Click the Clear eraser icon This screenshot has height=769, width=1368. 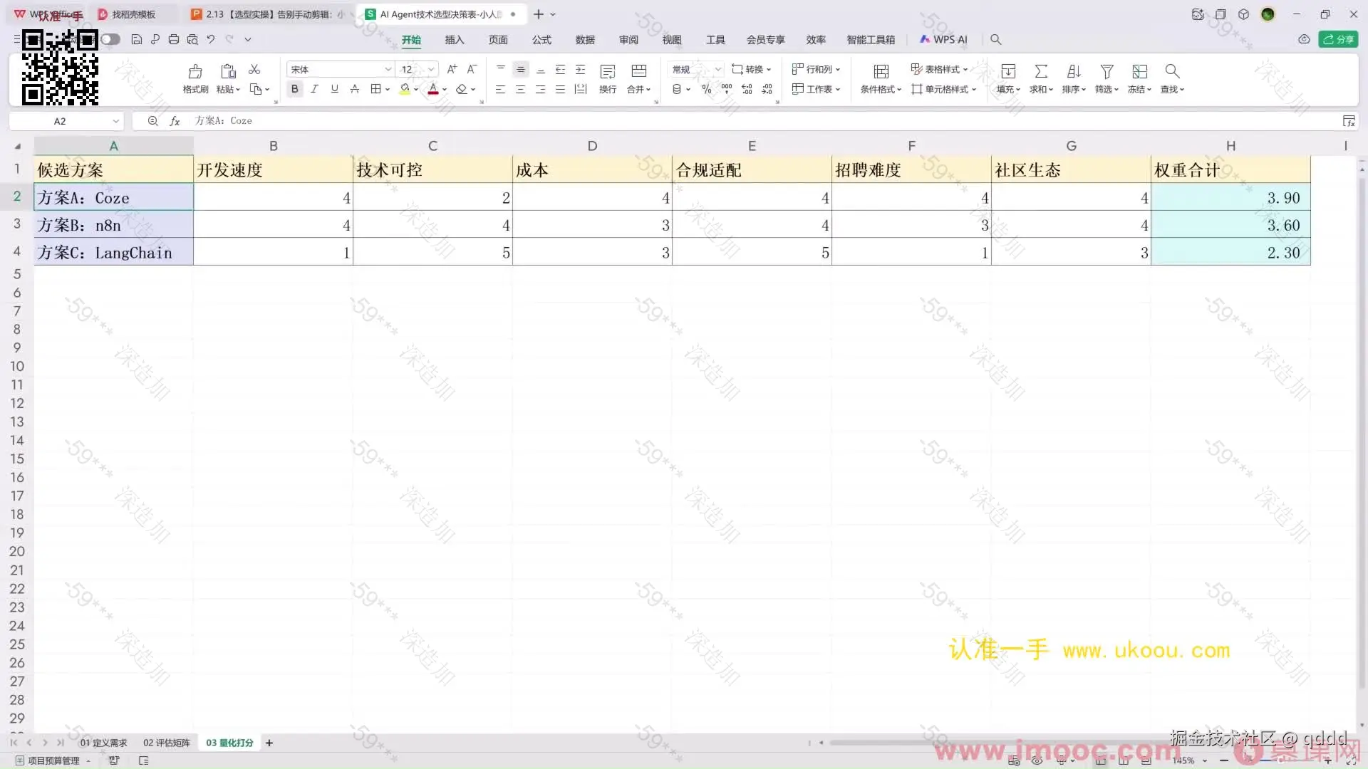point(462,89)
